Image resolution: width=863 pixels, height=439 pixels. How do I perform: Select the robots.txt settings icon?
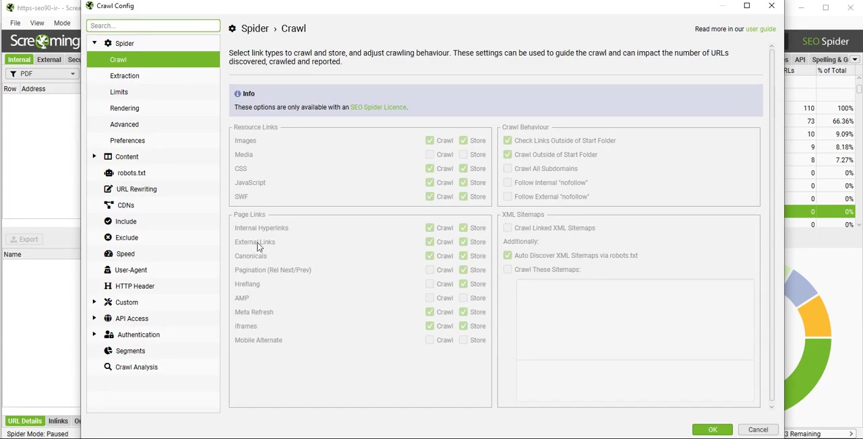coord(109,172)
